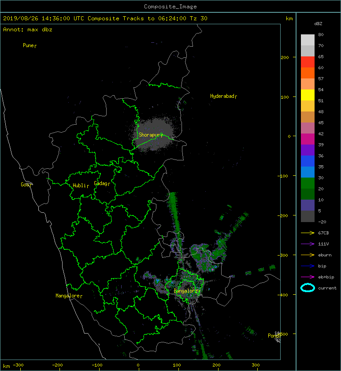Click the Pune city label
This screenshot has height=371, width=341.
pyautogui.click(x=28, y=45)
